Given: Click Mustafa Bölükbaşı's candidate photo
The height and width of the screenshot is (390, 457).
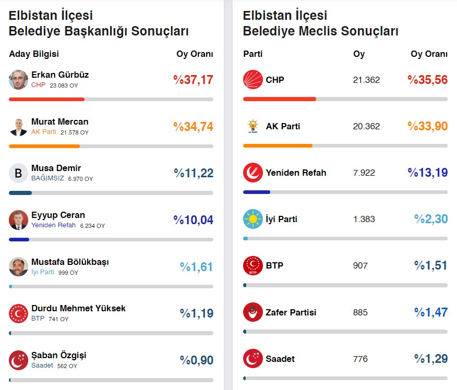Looking at the screenshot, I should pyautogui.click(x=18, y=266).
